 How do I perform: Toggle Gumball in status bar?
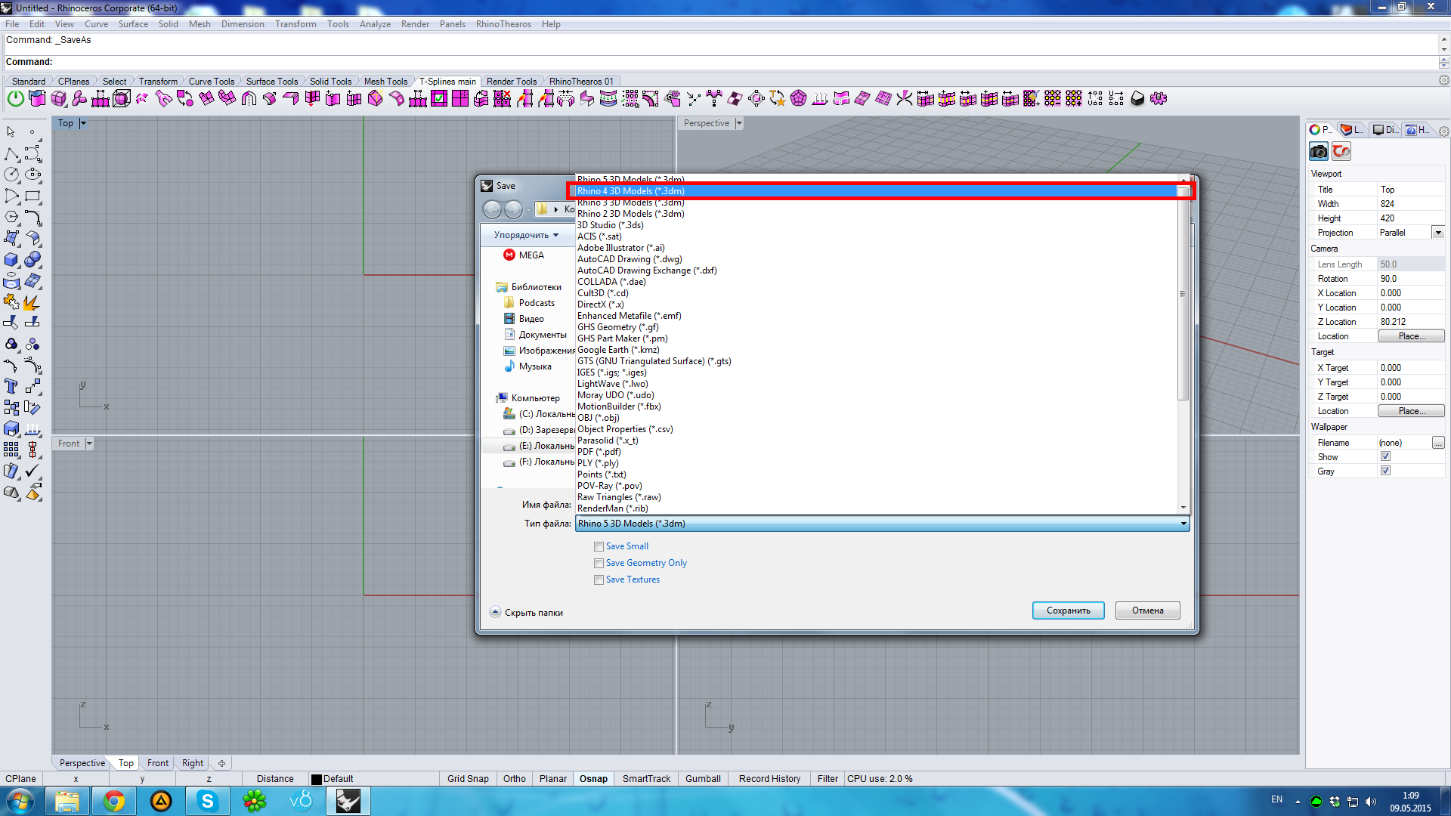(x=703, y=779)
